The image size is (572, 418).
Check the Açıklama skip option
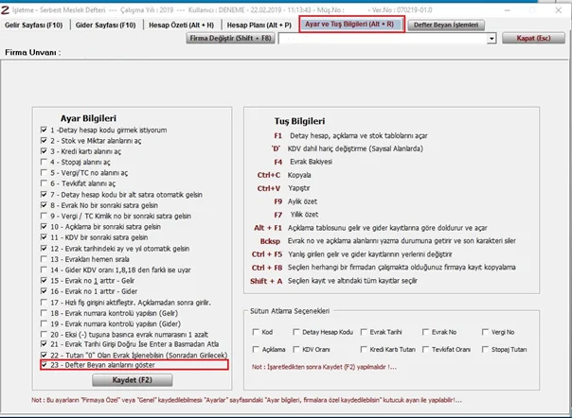point(256,350)
